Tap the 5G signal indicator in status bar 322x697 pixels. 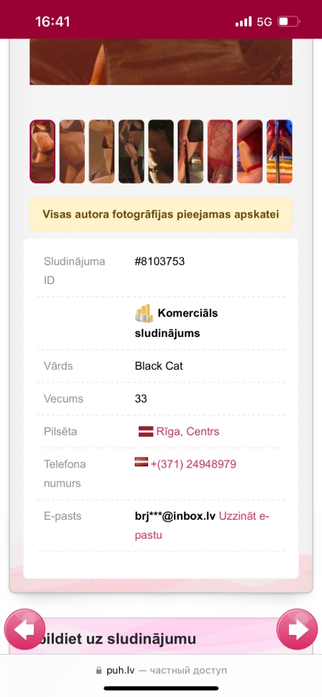[265, 22]
